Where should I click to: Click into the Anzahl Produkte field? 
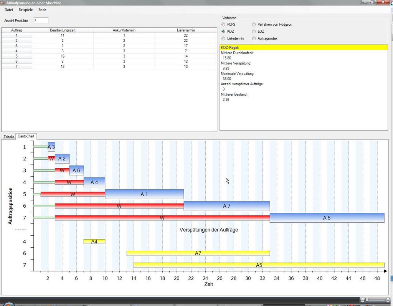(40, 20)
